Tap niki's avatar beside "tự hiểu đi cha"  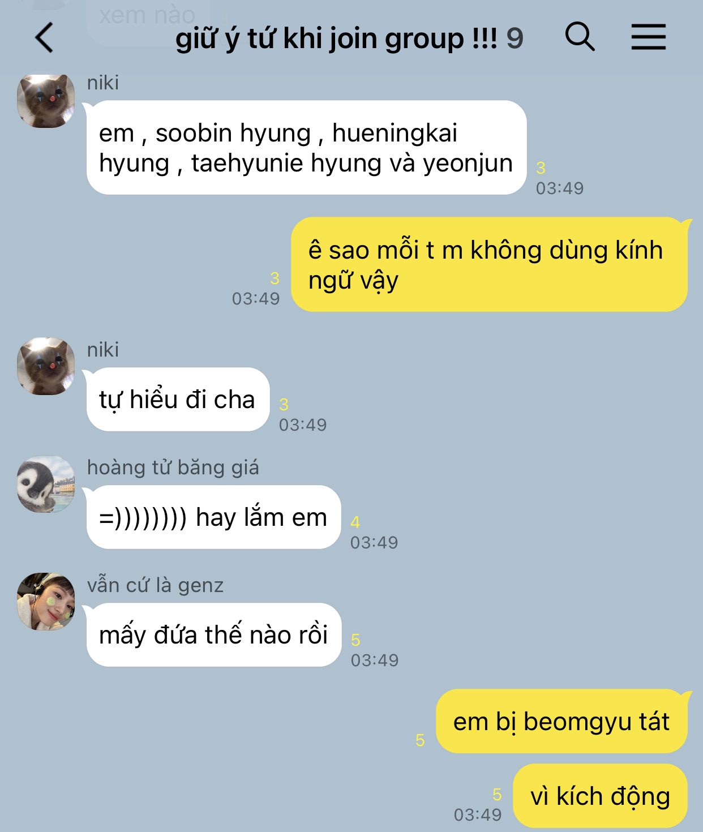click(46, 366)
